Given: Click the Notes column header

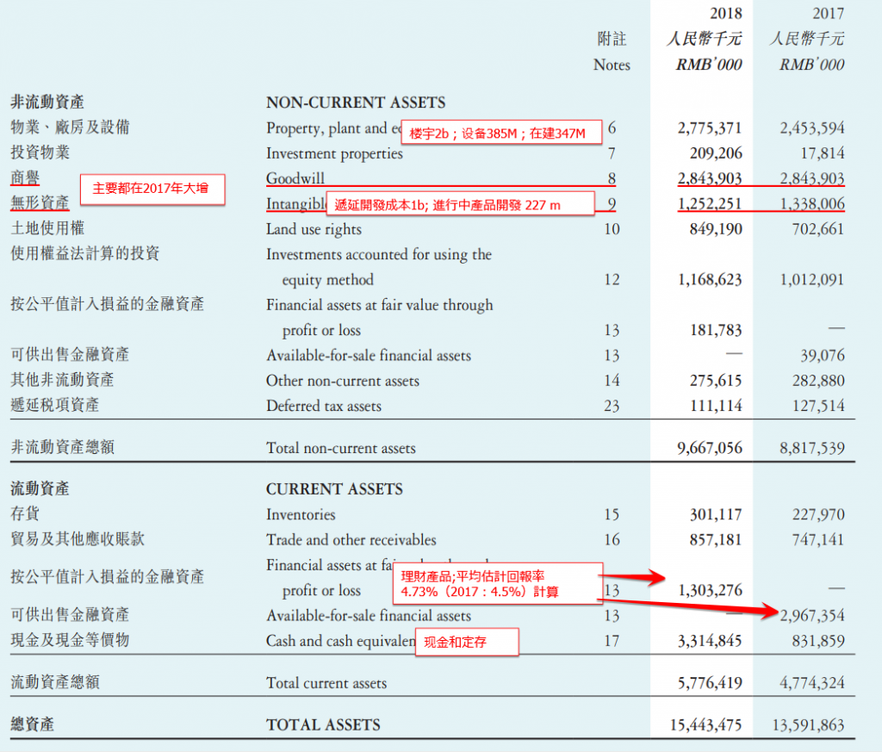Looking at the screenshot, I should click(612, 65).
